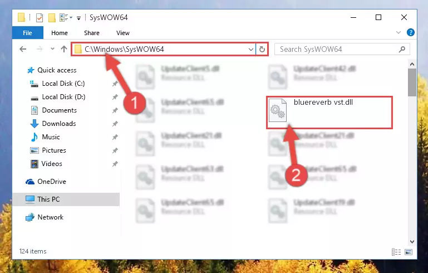
Task: Click the scroll down arrow of file list
Action: click(412, 242)
